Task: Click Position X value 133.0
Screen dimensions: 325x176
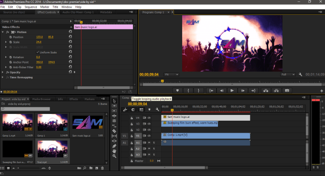Action: tap(39, 37)
